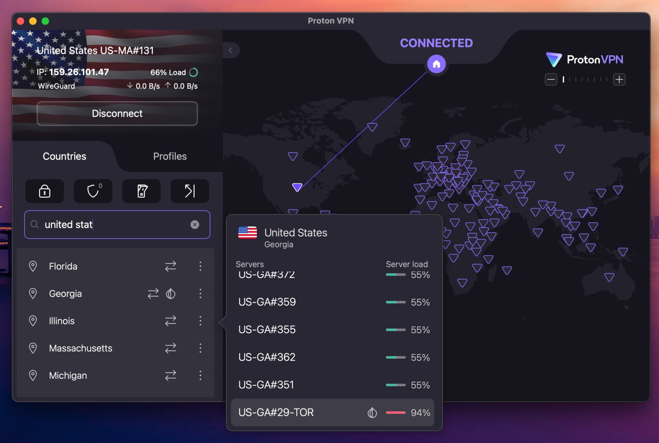This screenshot has width=659, height=443.
Task: Select the Florida location row
Action: (115, 266)
